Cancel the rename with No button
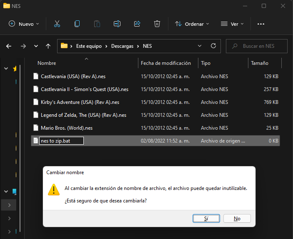Image resolution: width=293 pixels, height=239 pixels. click(x=237, y=218)
